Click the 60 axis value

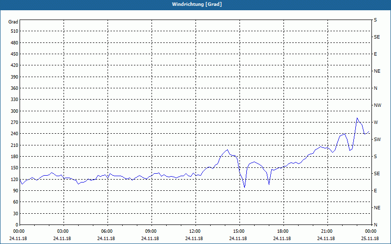pos(16,202)
